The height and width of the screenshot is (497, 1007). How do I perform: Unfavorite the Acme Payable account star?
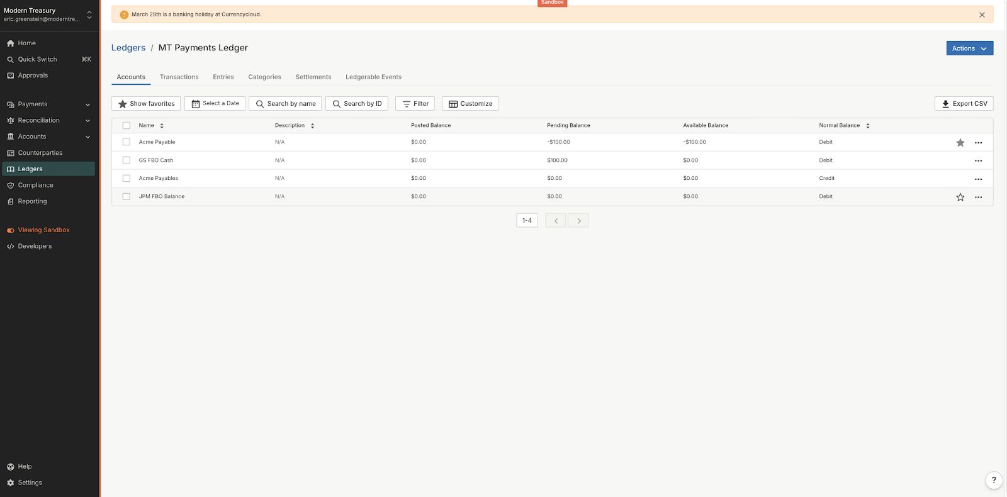pyautogui.click(x=960, y=143)
